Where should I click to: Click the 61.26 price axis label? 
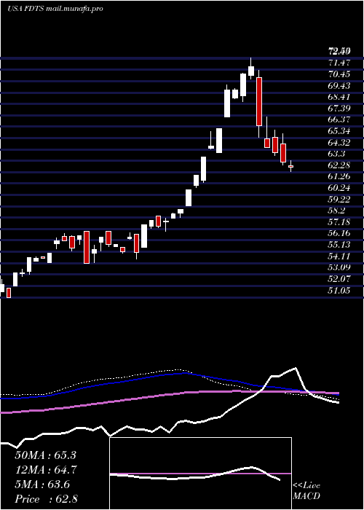tap(339, 176)
